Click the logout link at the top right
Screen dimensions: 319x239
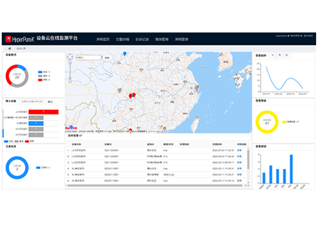[x=308, y=36]
